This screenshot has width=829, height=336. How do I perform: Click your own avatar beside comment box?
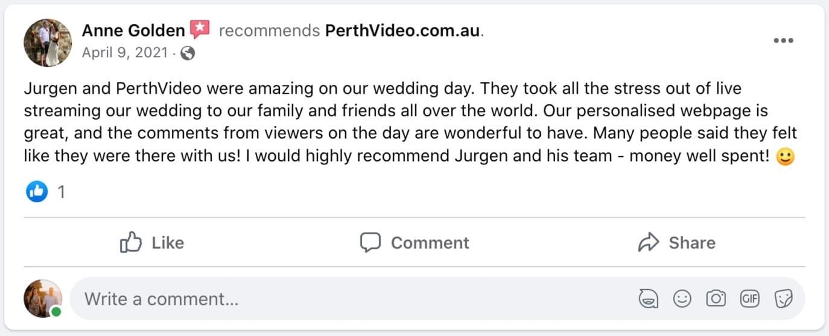coord(43,299)
